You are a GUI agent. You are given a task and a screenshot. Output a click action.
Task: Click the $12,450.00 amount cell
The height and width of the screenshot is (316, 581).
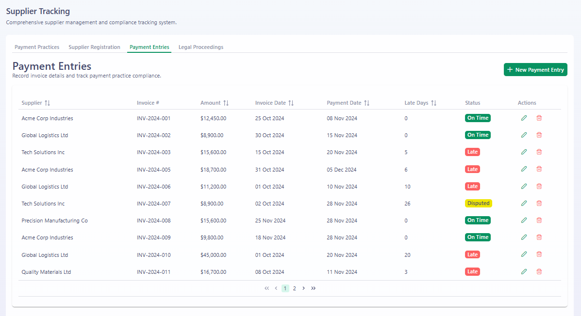point(213,118)
